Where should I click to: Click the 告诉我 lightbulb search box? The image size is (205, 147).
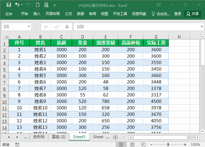[161, 14]
